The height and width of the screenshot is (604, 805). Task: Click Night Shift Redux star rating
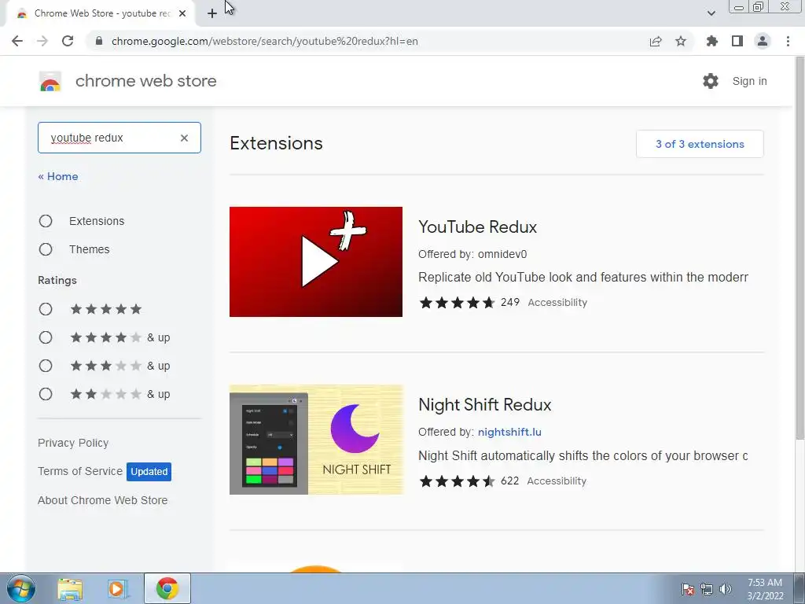[x=457, y=481]
